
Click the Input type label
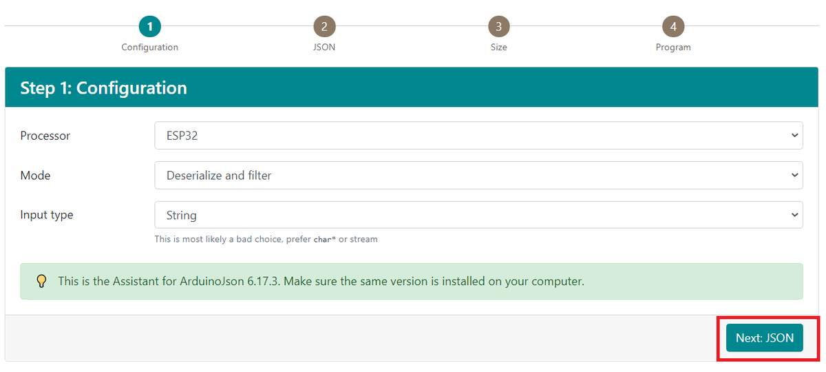(47, 215)
